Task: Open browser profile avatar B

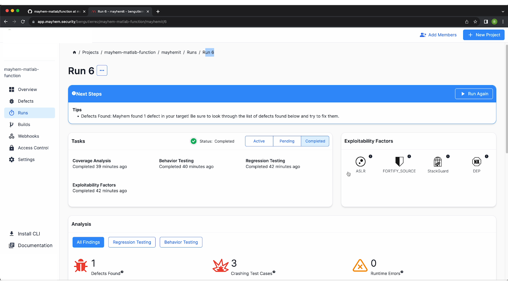Action: (x=494, y=22)
